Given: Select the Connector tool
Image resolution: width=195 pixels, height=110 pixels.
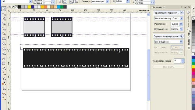Looking at the screenshot, I should pos(4,73).
